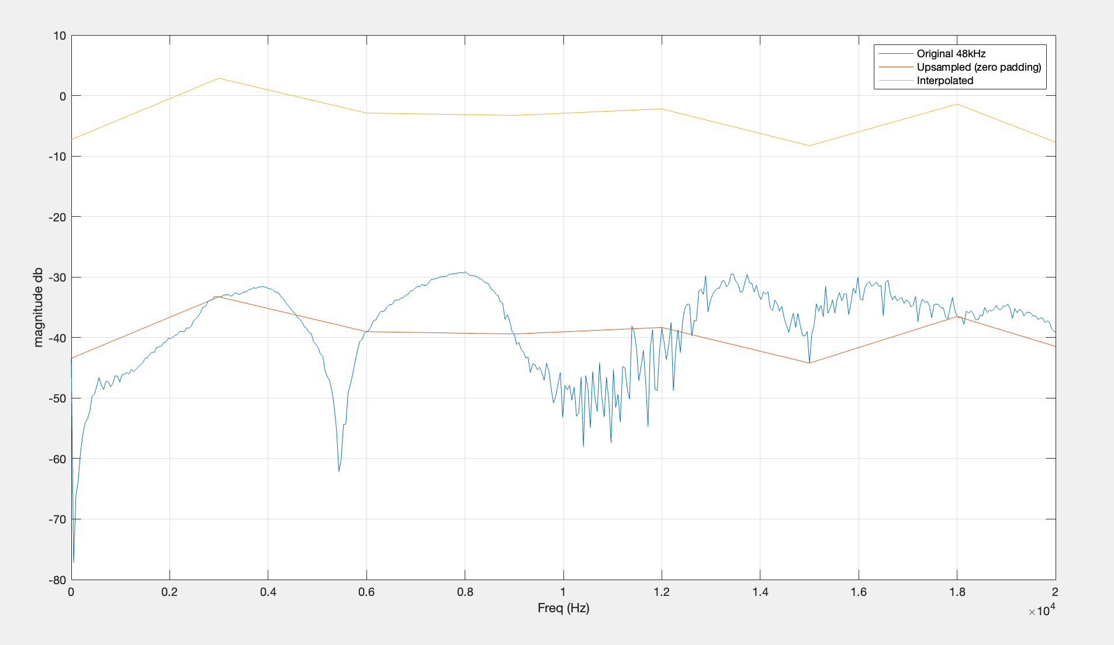Click the y-axis tick label -50
Viewport: 1114px width, 645px height.
pyautogui.click(x=57, y=398)
